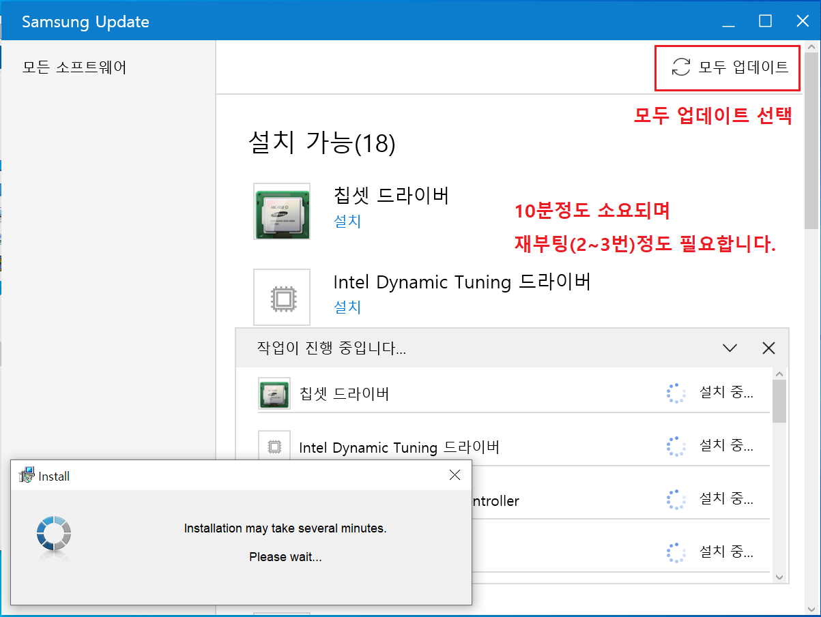Click 설치 link under Intel Dynamic Tuning 드라이버

tap(347, 307)
